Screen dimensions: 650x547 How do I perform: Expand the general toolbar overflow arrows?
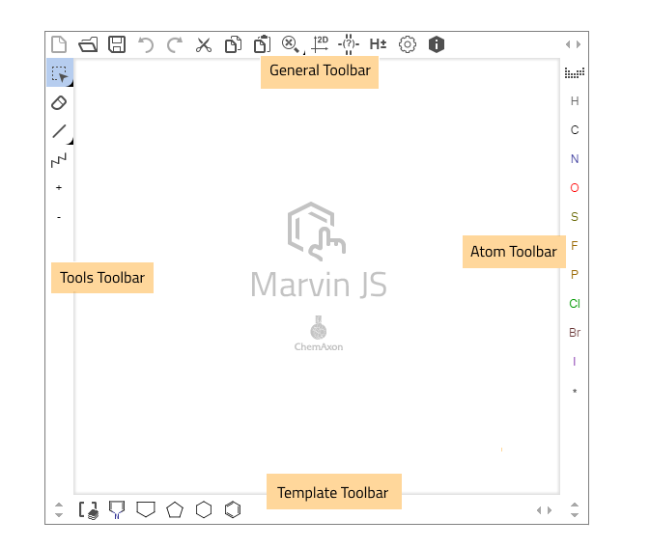click(574, 44)
